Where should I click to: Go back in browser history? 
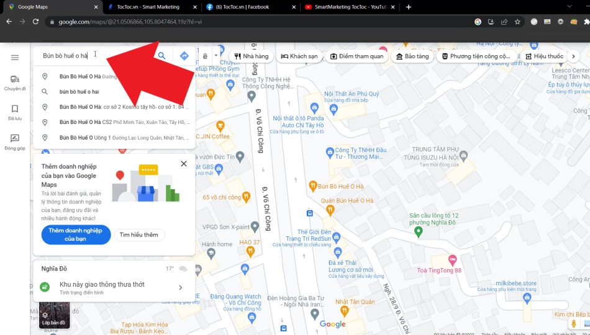click(9, 22)
